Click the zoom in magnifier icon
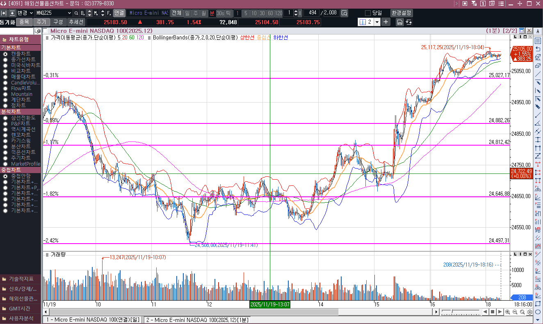 [x=508, y=312]
